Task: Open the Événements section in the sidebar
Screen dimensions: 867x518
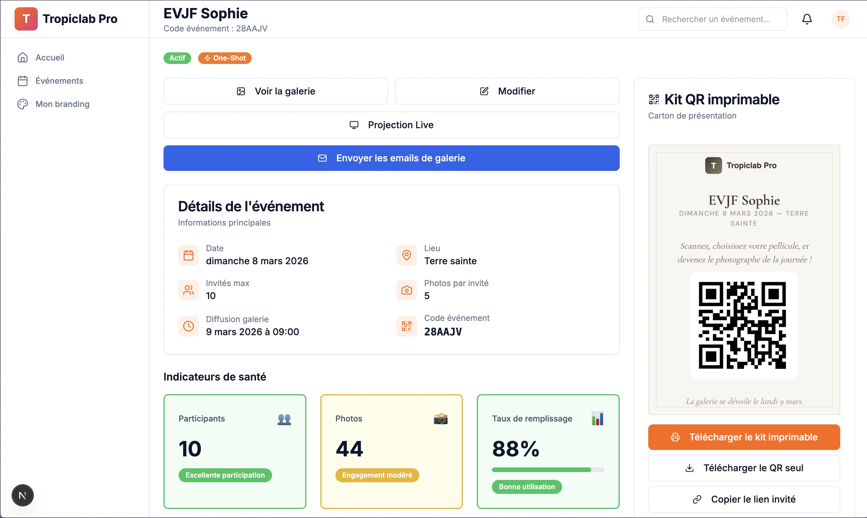Action: [x=59, y=81]
